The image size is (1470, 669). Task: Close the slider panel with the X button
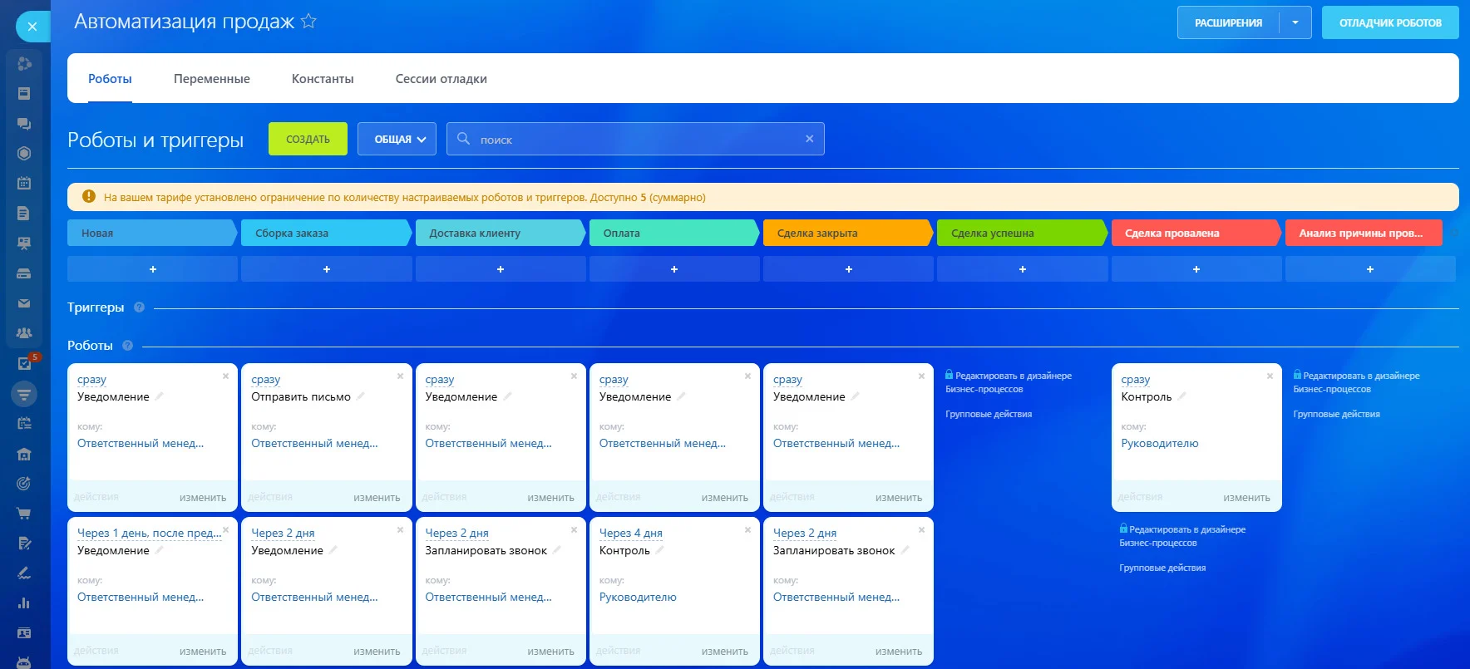[32, 27]
